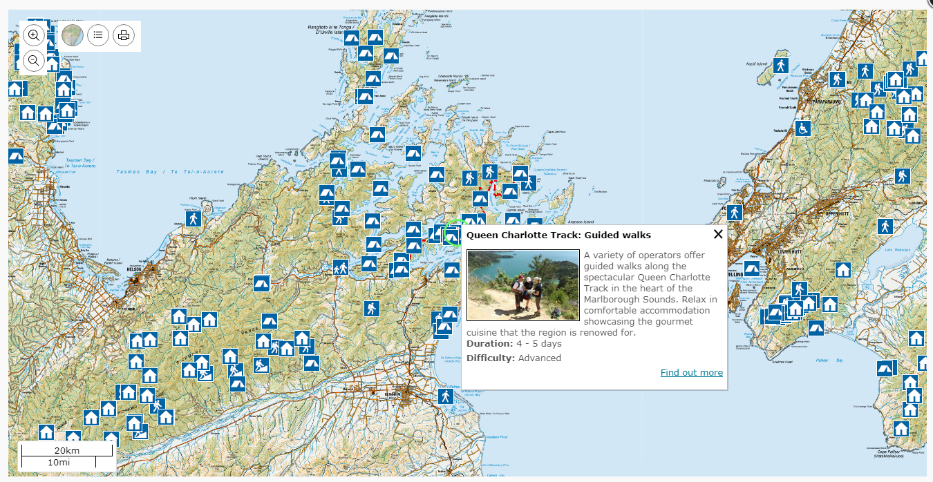Click the 20km scale bar
Viewport: 933px width, 482px height.
pos(67,451)
